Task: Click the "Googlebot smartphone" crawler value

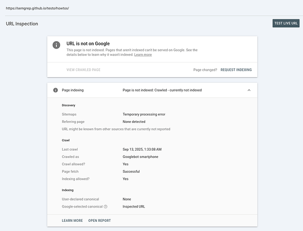Action: (141, 157)
